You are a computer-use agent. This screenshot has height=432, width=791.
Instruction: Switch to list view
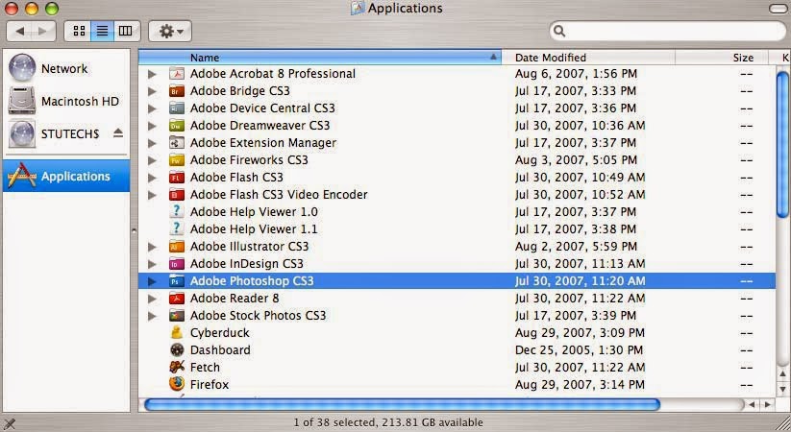click(103, 32)
